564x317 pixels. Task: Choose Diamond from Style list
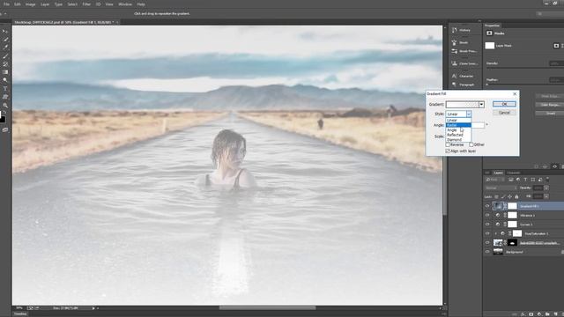(x=458, y=139)
